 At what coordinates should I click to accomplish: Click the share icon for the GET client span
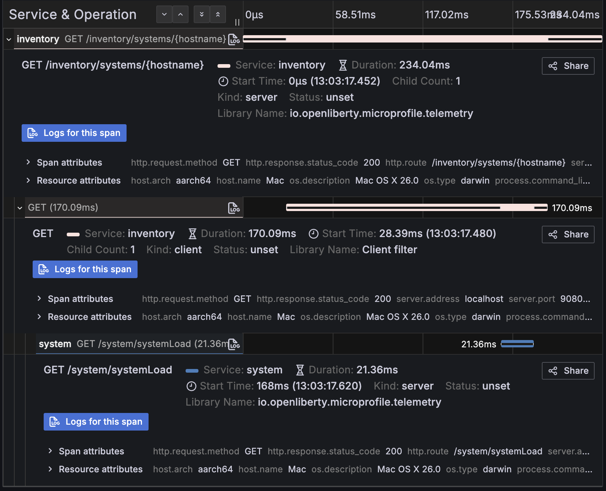553,235
